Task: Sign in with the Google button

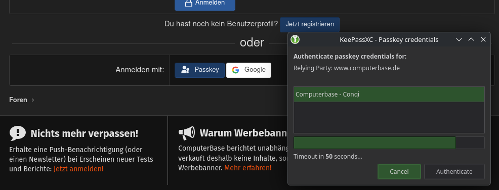Action: [x=248, y=70]
